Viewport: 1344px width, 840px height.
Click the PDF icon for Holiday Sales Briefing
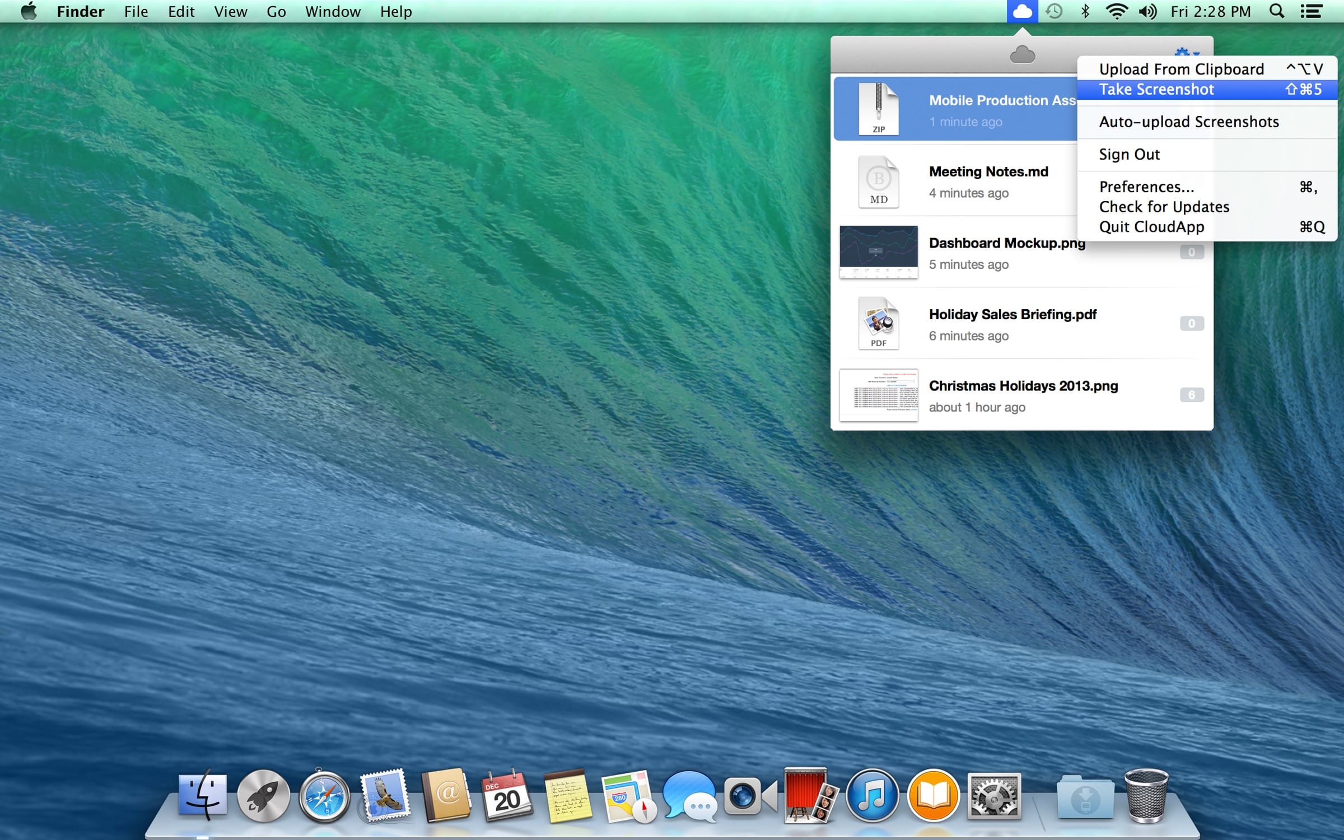[x=878, y=324]
